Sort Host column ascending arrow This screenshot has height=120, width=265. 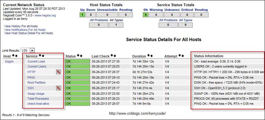pos(13,56)
